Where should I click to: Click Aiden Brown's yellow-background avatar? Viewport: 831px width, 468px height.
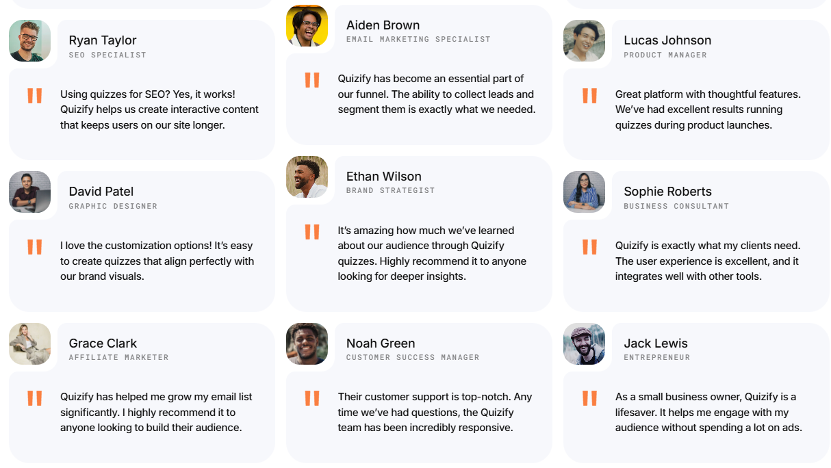pyautogui.click(x=307, y=26)
